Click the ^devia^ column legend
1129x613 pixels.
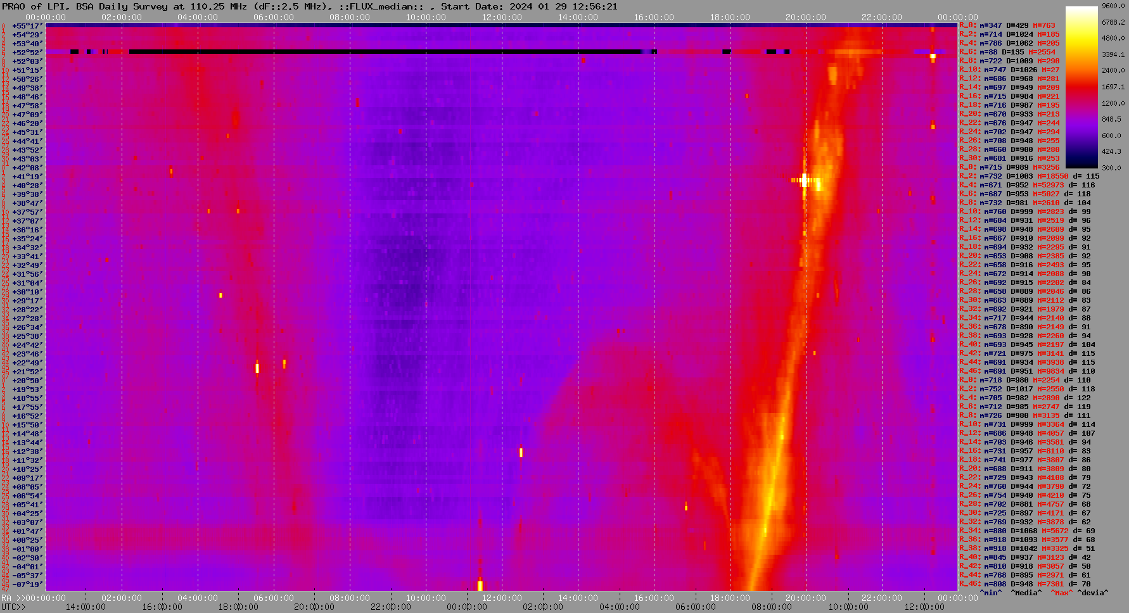pos(1093,593)
